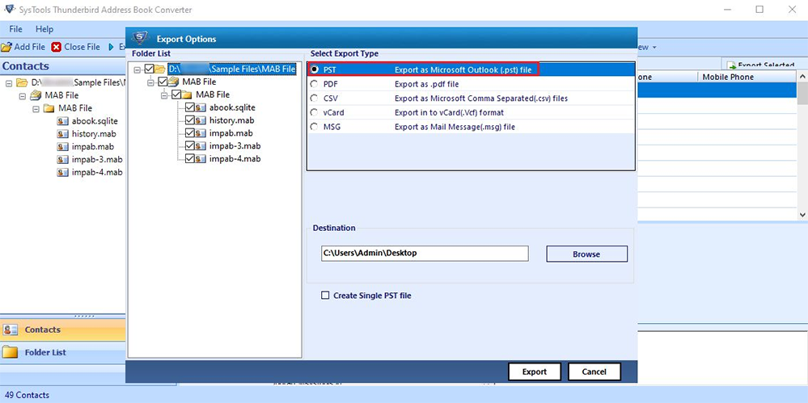The image size is (808, 403).
Task: Click the red Close File icon
Action: click(57, 47)
